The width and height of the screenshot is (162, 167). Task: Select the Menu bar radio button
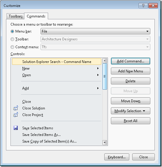tap(12, 31)
